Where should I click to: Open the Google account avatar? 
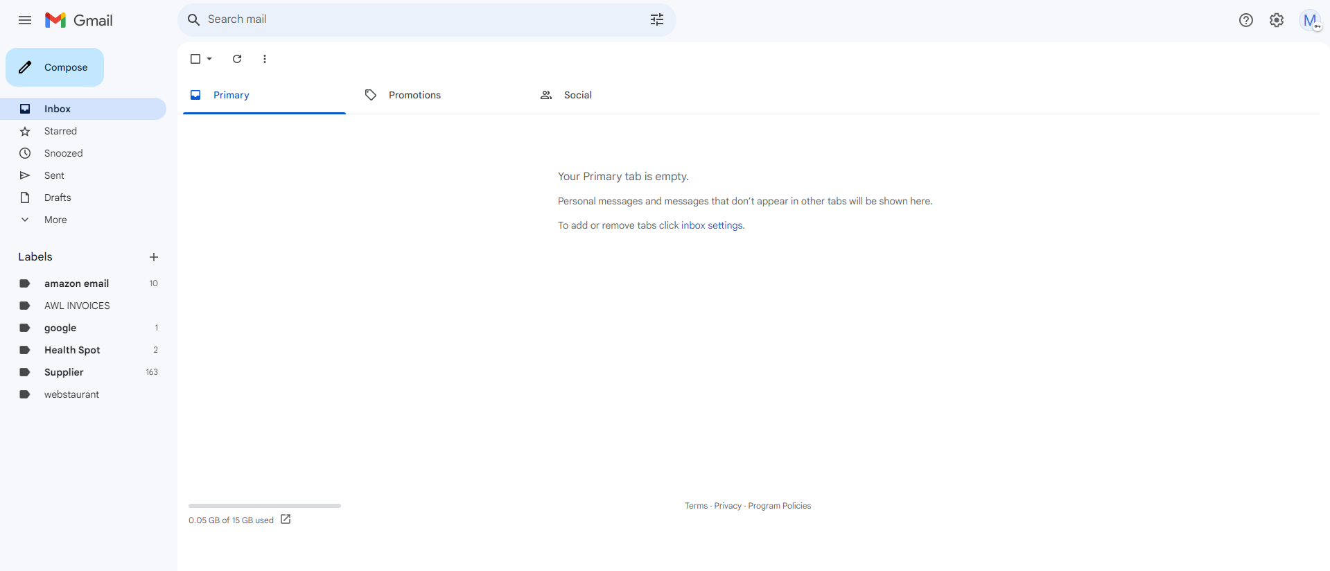pos(1310,20)
